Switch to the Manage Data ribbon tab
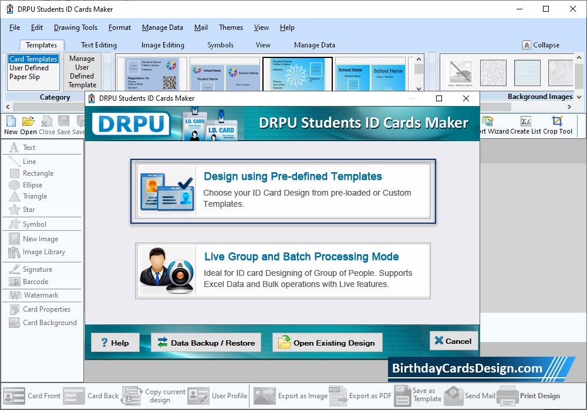Viewport: 587px width, 410px height. [x=315, y=45]
